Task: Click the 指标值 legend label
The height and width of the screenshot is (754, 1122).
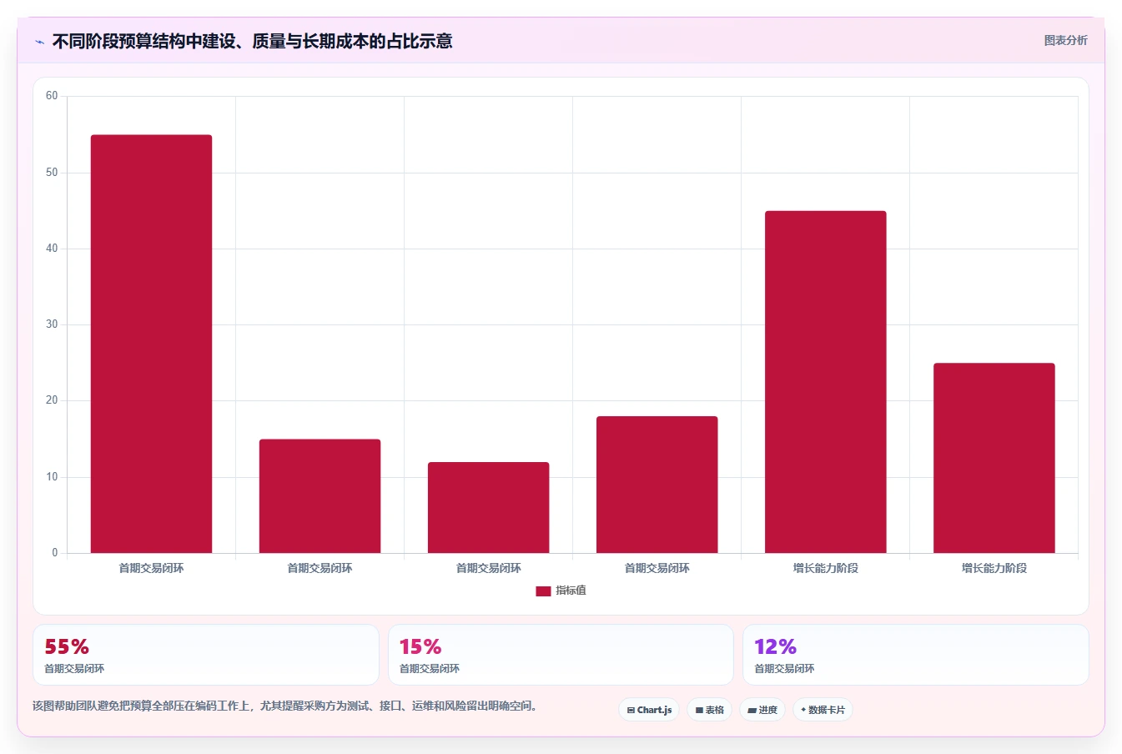Action: (x=571, y=591)
